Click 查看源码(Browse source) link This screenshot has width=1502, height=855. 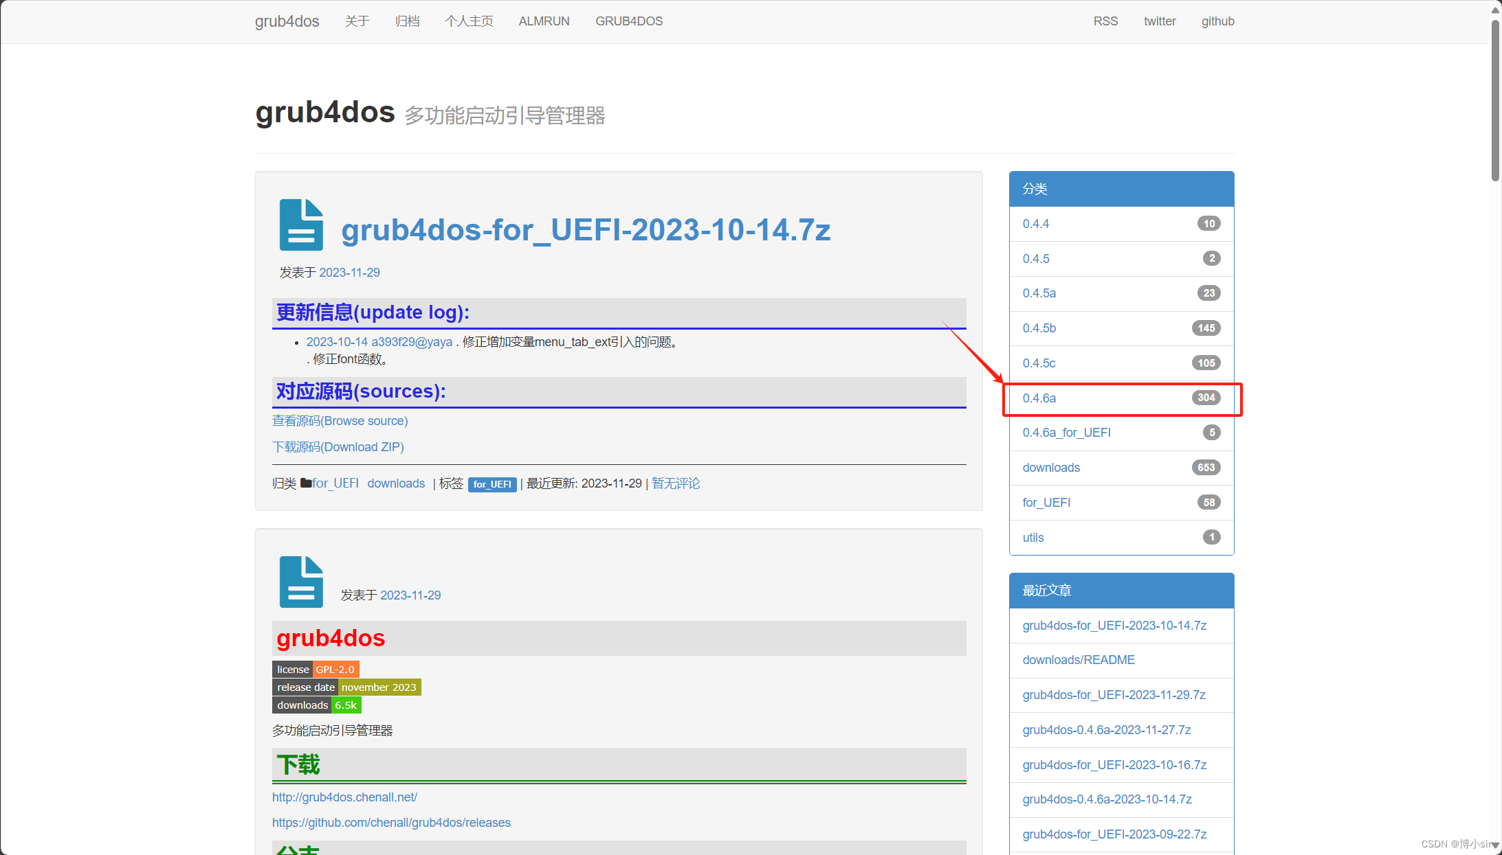point(340,420)
